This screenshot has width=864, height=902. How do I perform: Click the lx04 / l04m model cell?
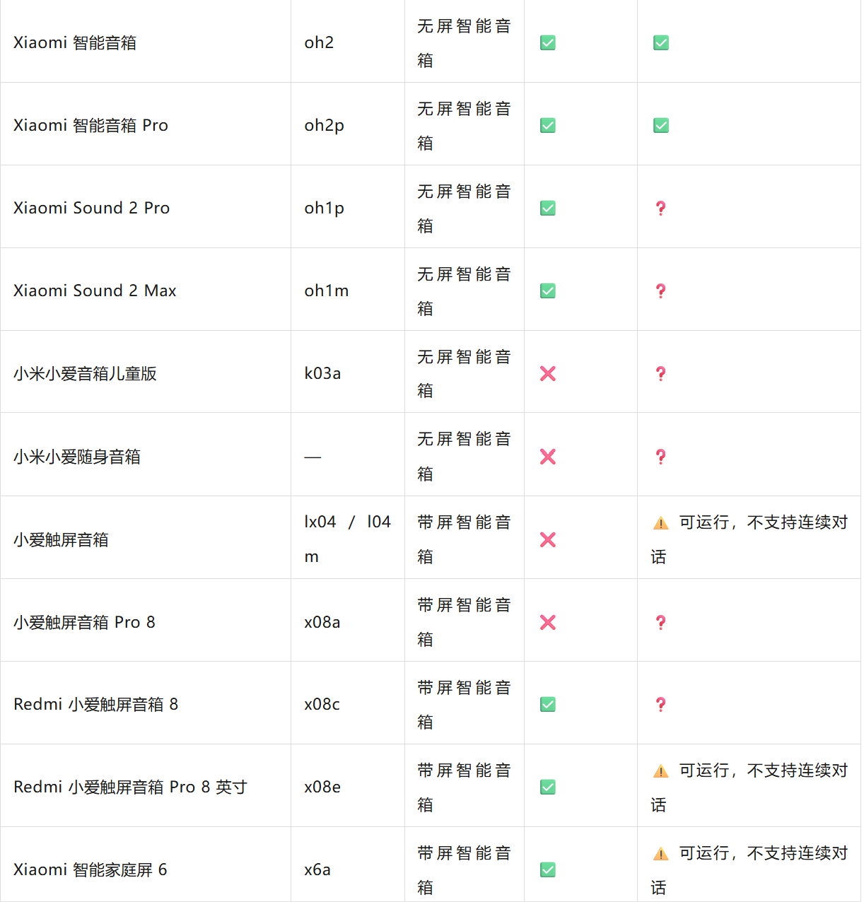pyautogui.click(x=347, y=539)
